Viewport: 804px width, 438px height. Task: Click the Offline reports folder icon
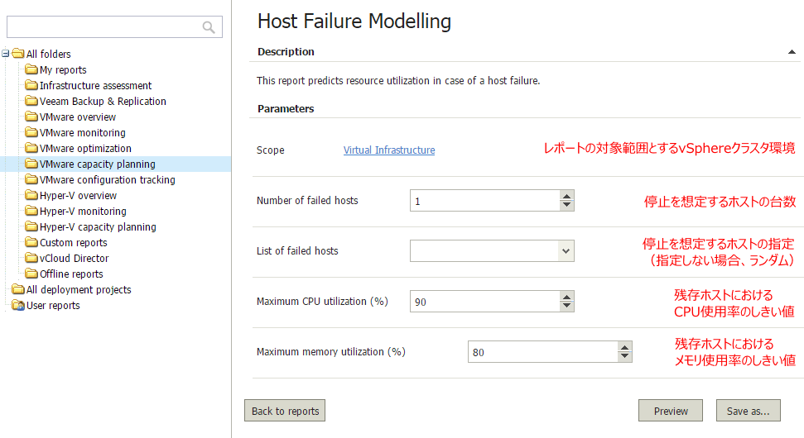coord(31,274)
